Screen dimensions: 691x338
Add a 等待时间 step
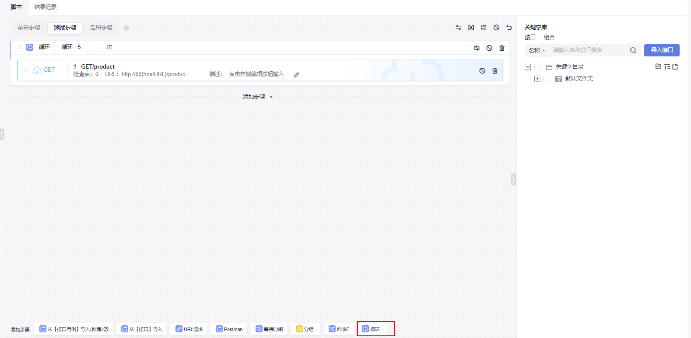[x=269, y=329]
